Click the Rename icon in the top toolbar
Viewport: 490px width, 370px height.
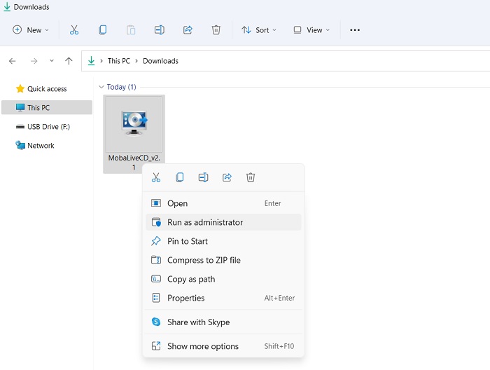tap(159, 30)
